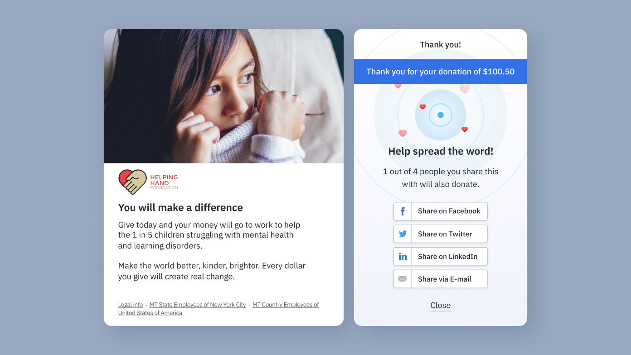Click the Twitter bird icon
Image resolution: width=631 pixels, height=355 pixels.
pyautogui.click(x=403, y=234)
